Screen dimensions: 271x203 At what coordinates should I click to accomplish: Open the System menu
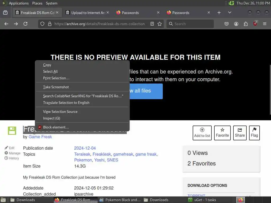[x=52, y=3]
